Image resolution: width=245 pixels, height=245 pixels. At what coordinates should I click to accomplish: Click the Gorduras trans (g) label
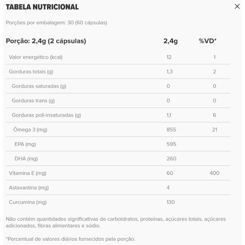coord(33,100)
